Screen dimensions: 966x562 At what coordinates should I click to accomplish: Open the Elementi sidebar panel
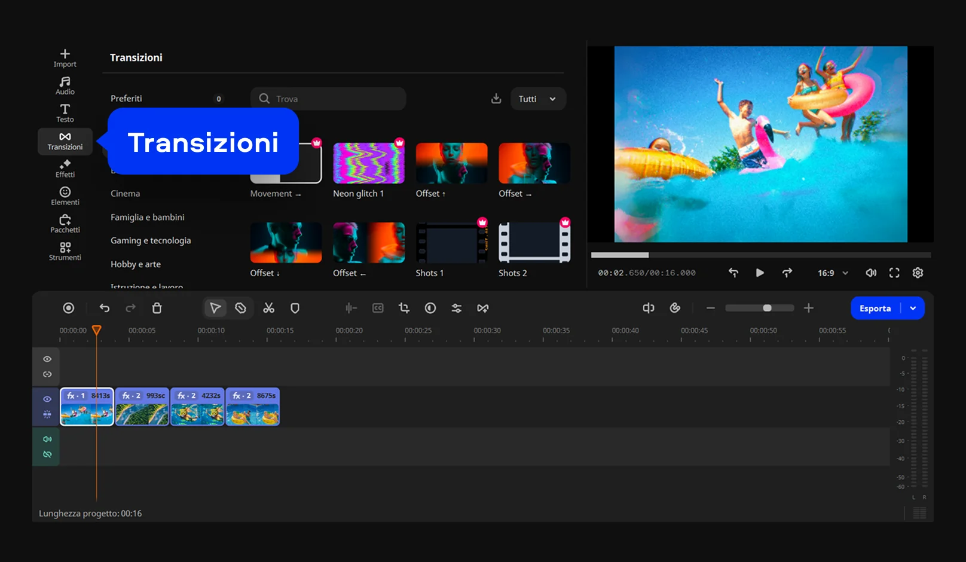[x=65, y=196]
